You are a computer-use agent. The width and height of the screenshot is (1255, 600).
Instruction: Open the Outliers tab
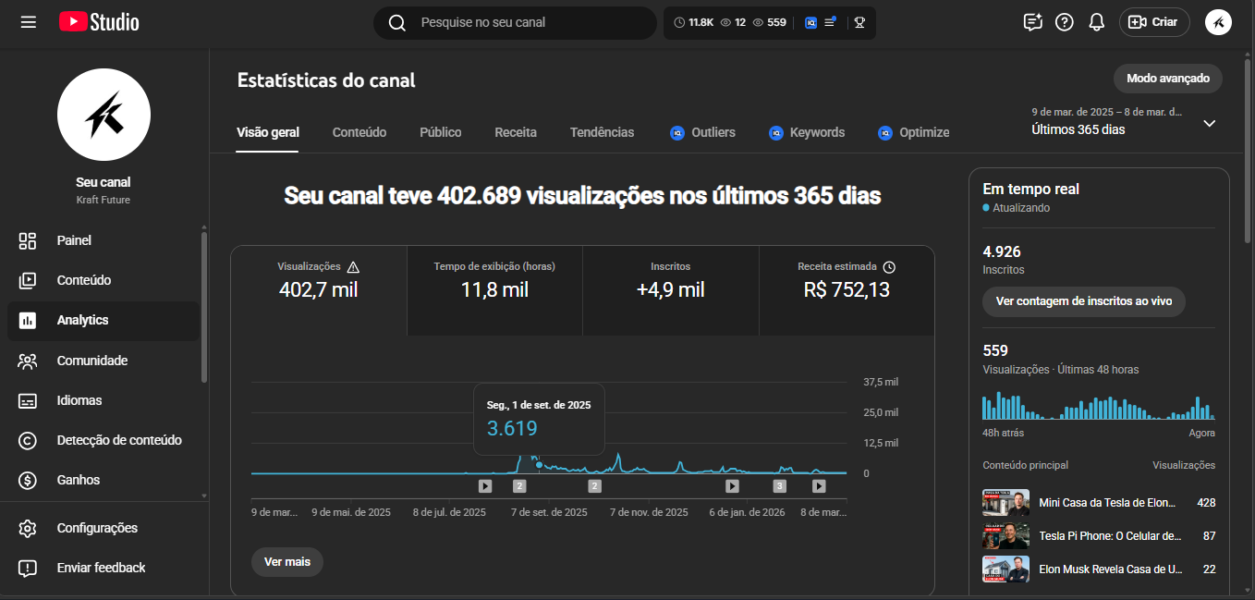coord(702,132)
